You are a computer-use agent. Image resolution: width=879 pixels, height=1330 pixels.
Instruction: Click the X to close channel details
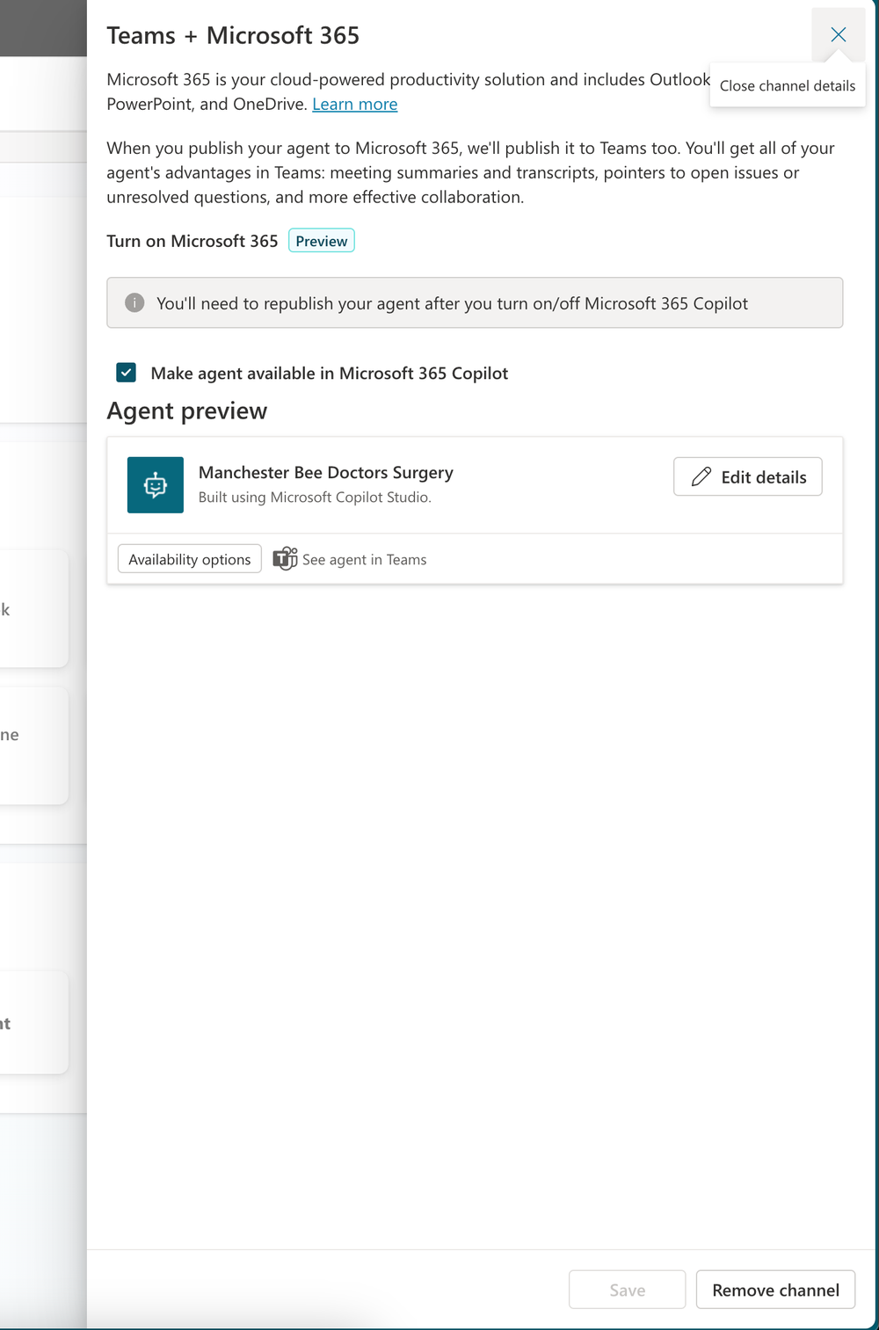click(838, 35)
